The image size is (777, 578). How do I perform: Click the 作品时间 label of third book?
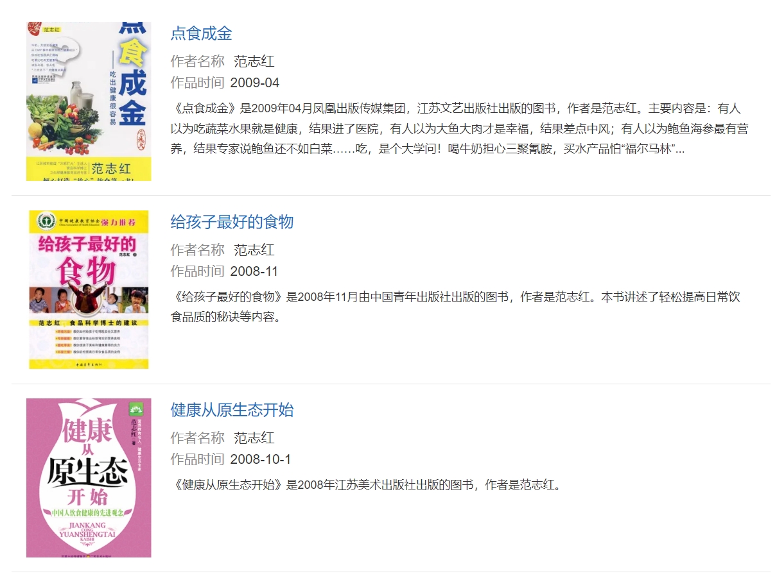[197, 459]
